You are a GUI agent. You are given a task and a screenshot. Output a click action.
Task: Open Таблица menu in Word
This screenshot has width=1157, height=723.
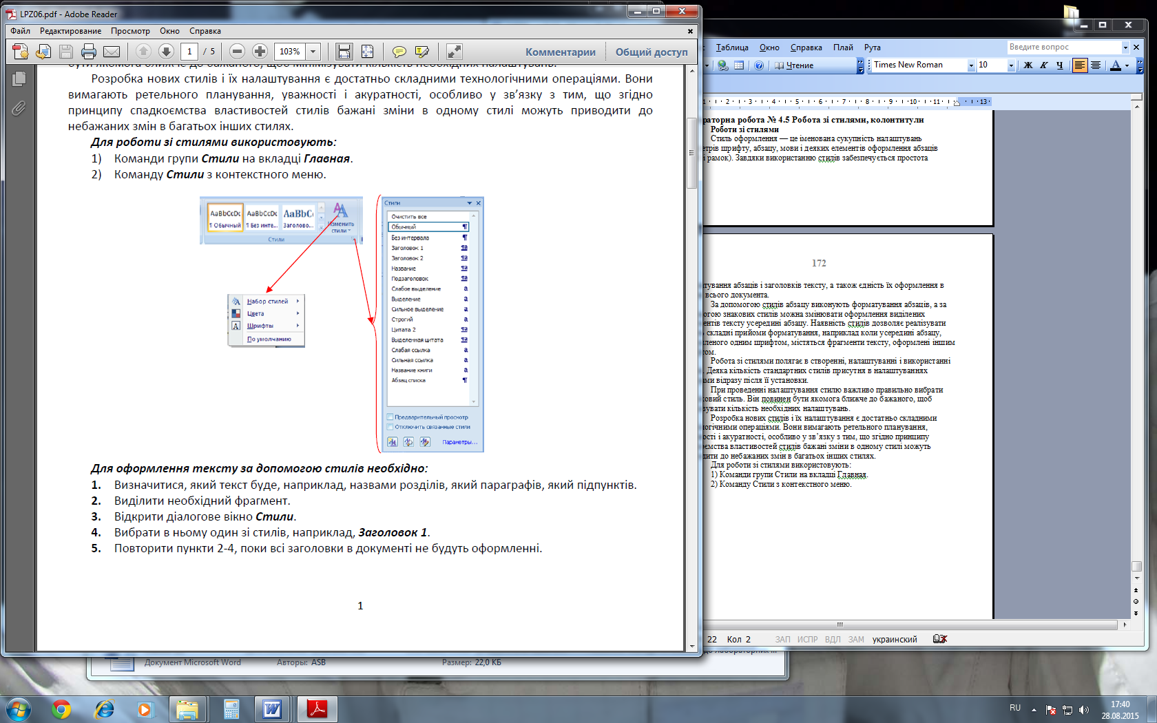coord(732,48)
